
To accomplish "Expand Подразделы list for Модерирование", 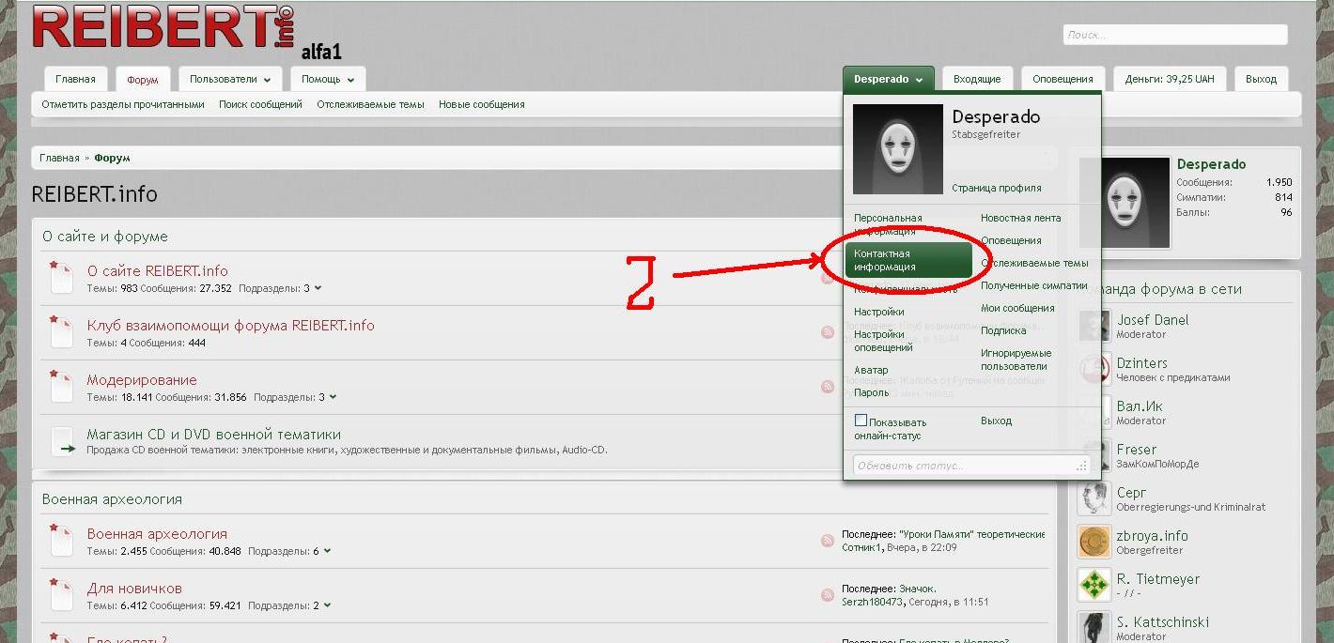I will [333, 397].
